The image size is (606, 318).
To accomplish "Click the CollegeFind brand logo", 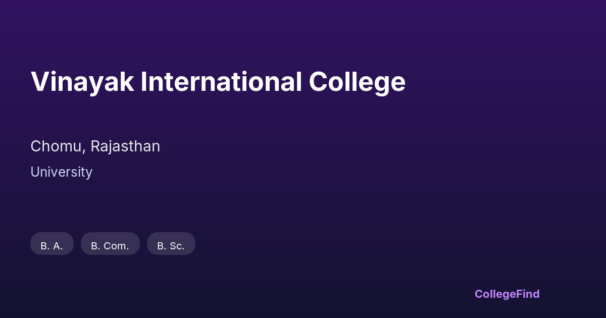I will tap(507, 294).
